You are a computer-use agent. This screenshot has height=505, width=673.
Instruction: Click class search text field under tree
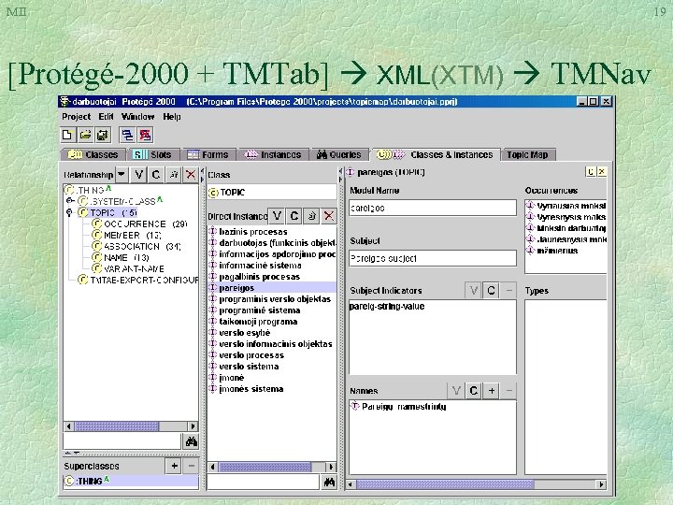tap(122, 441)
